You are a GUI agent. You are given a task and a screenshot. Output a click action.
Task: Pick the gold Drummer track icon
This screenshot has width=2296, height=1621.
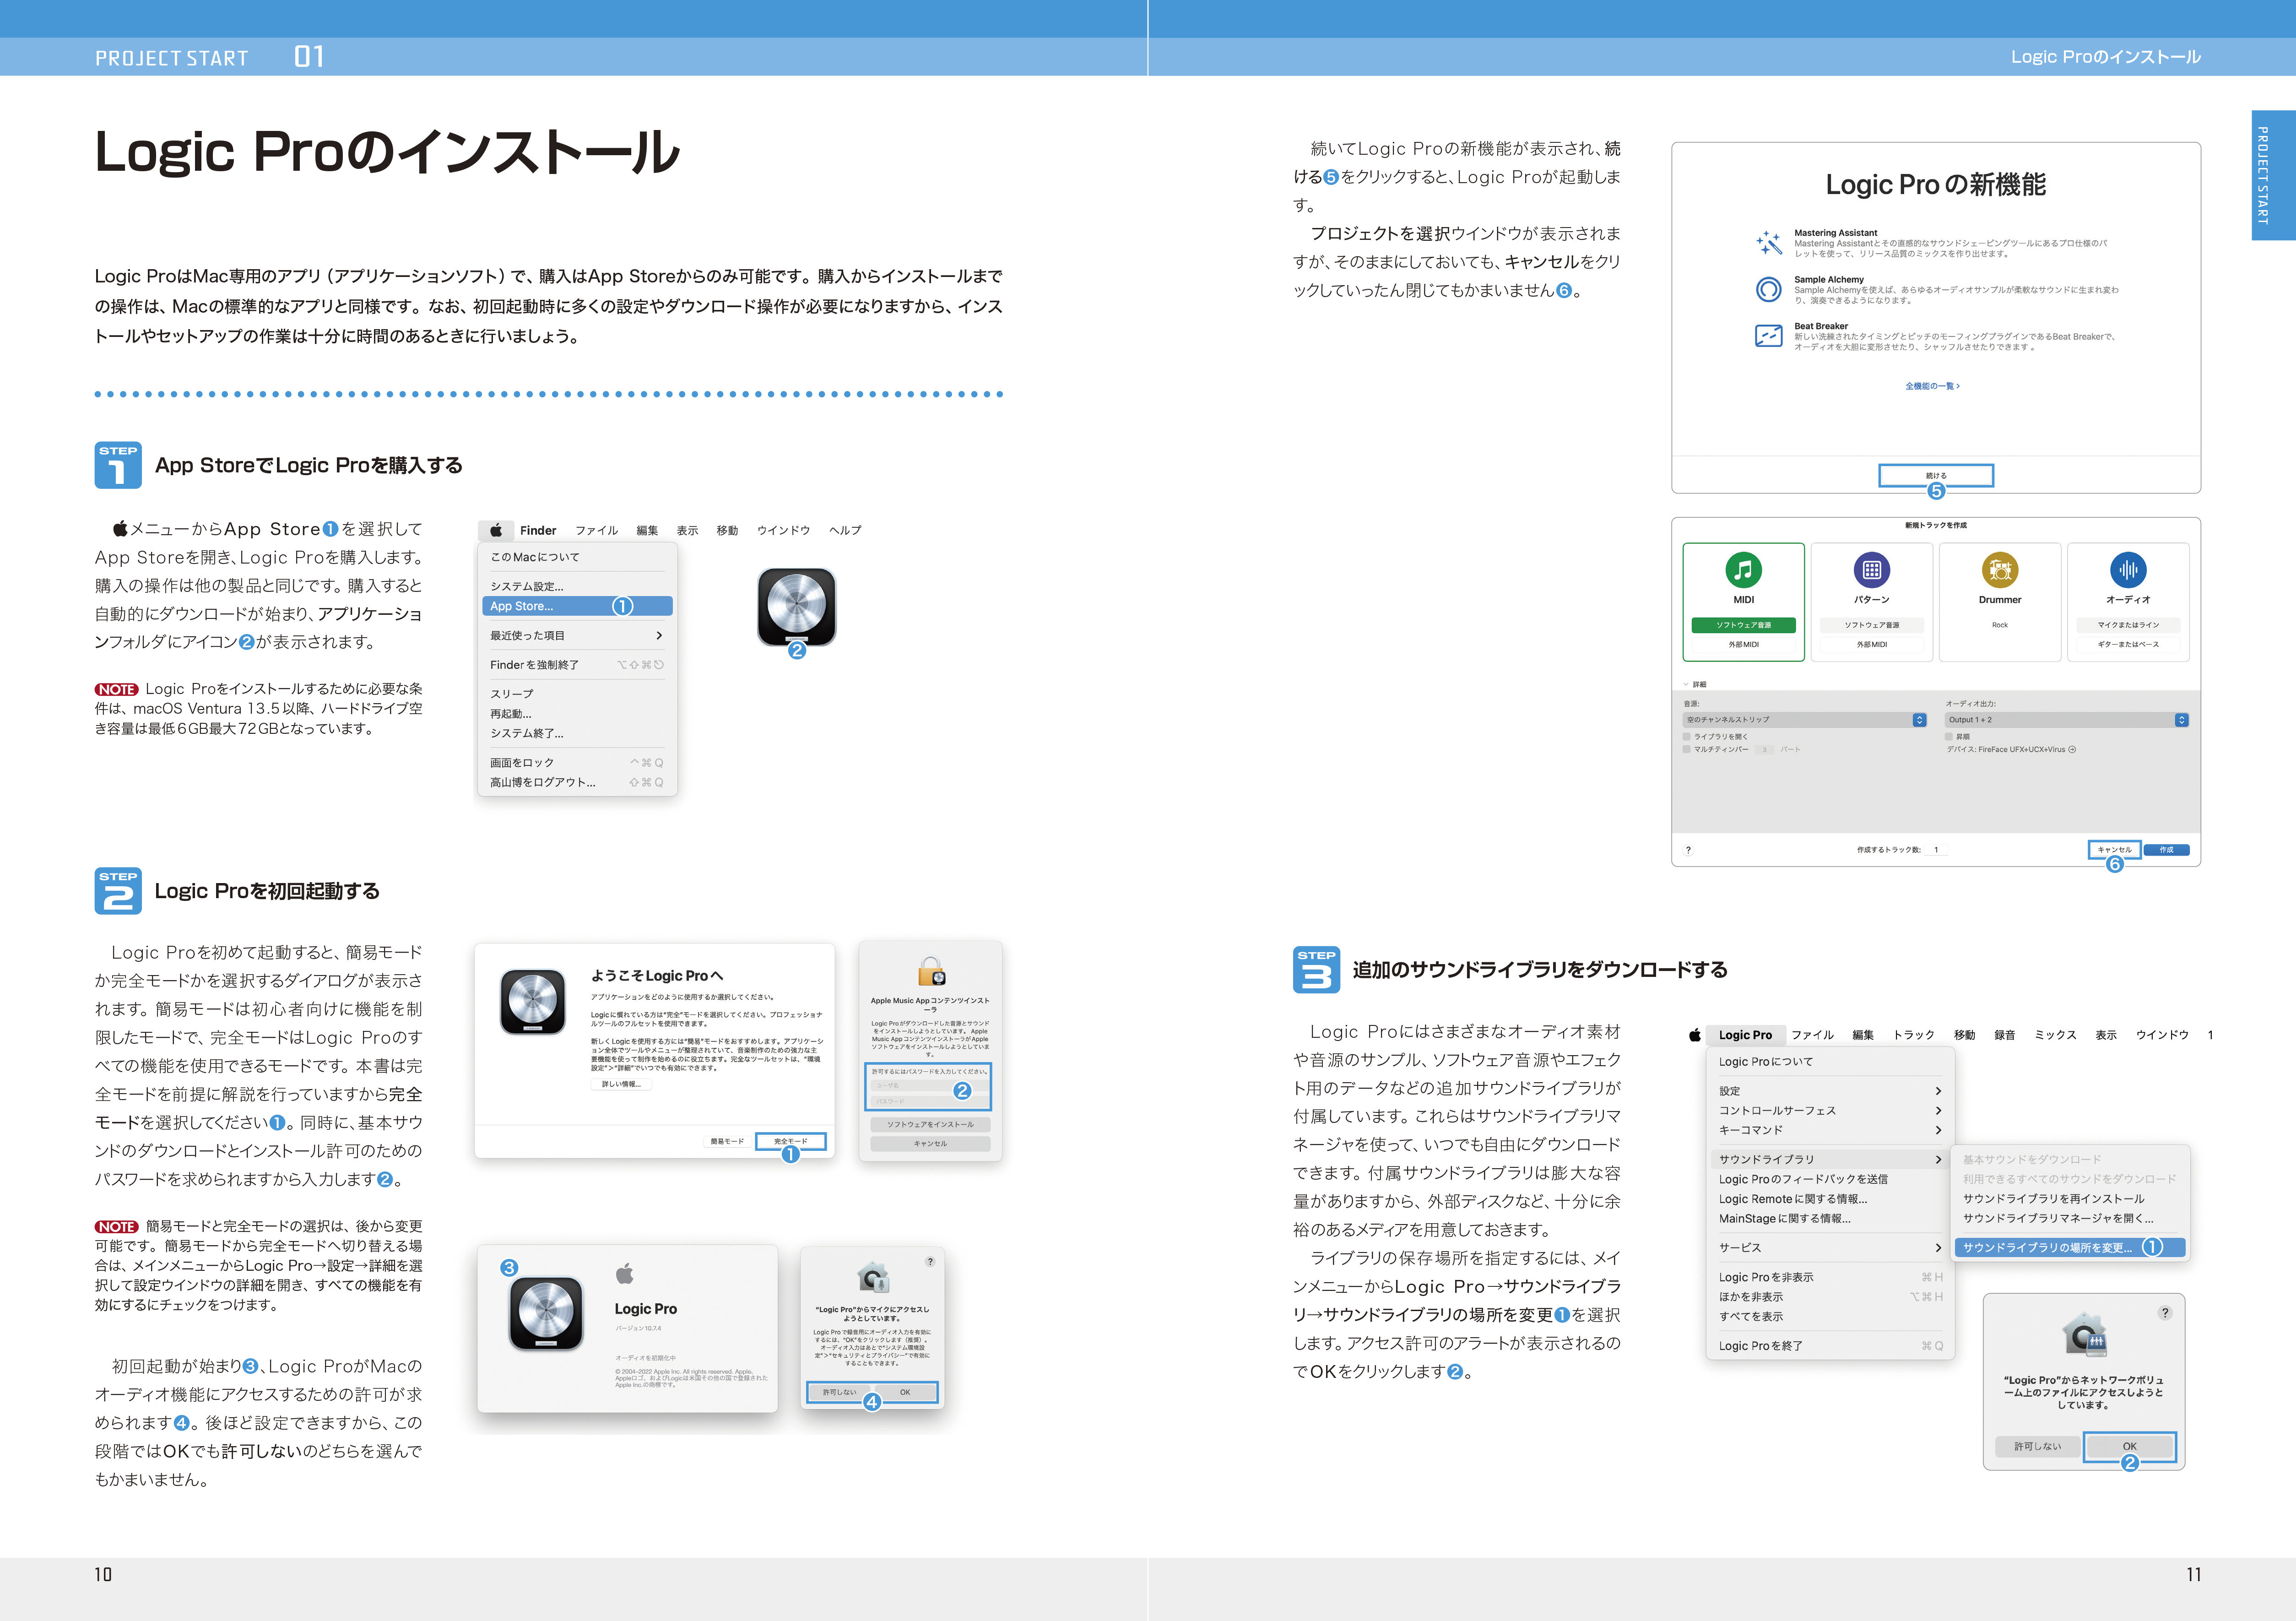(1999, 570)
